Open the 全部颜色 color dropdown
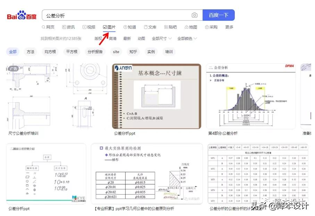The height and width of the screenshot is (216, 315). pos(185,38)
